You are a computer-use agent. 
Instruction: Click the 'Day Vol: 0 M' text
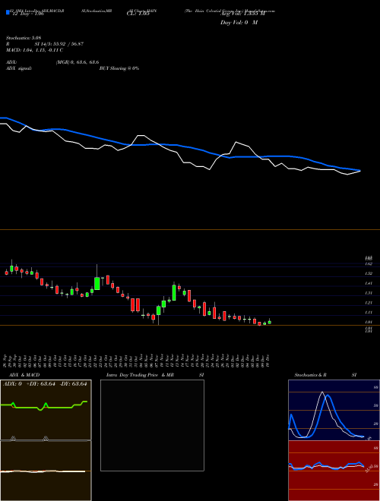239,23
